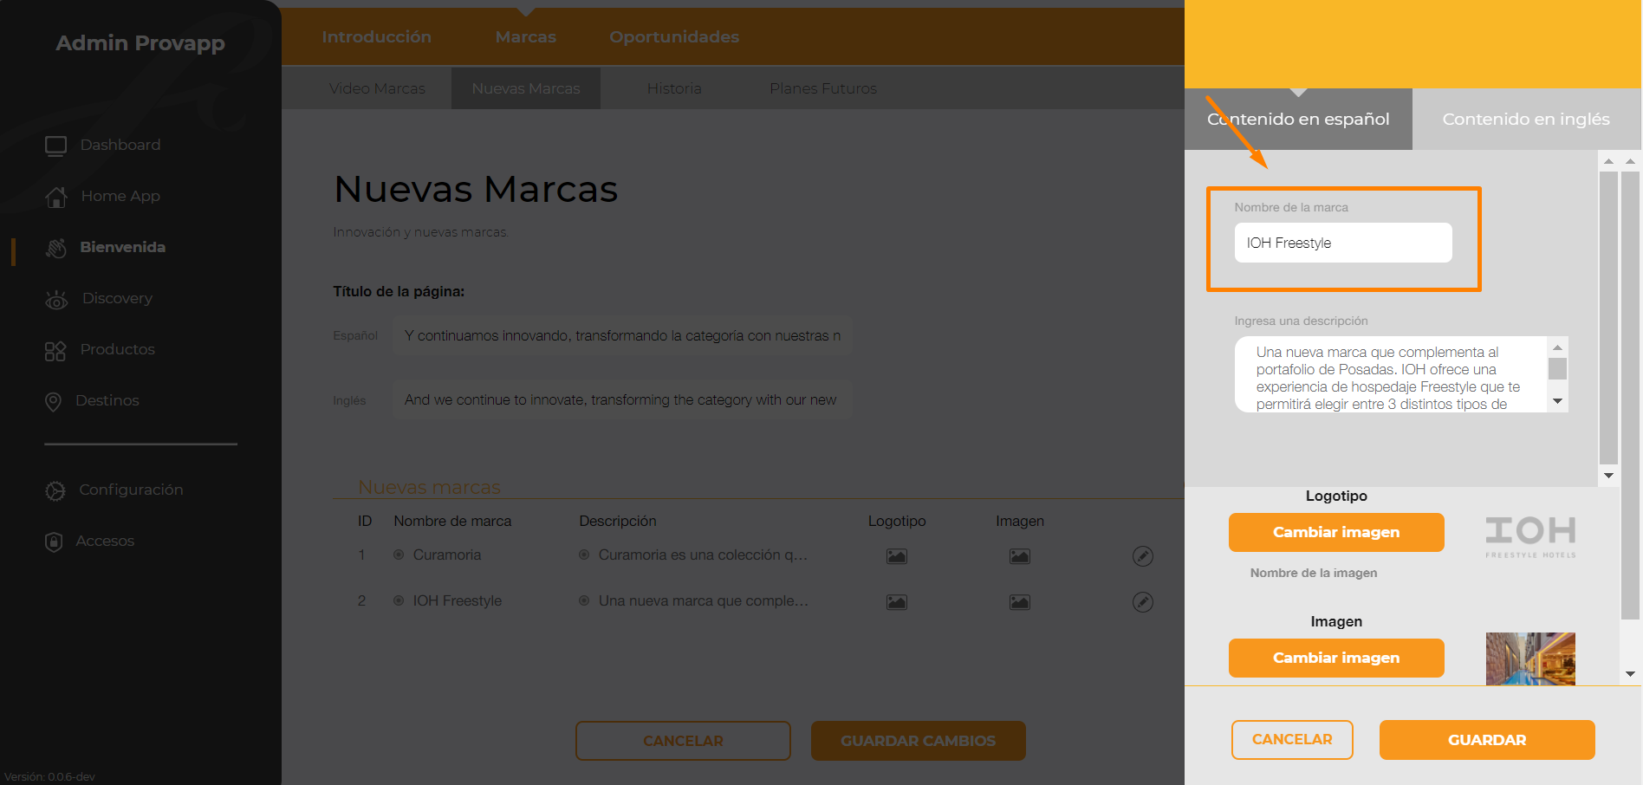Click the Home App house icon
Viewport: 1643px width, 785px height.
click(x=56, y=197)
